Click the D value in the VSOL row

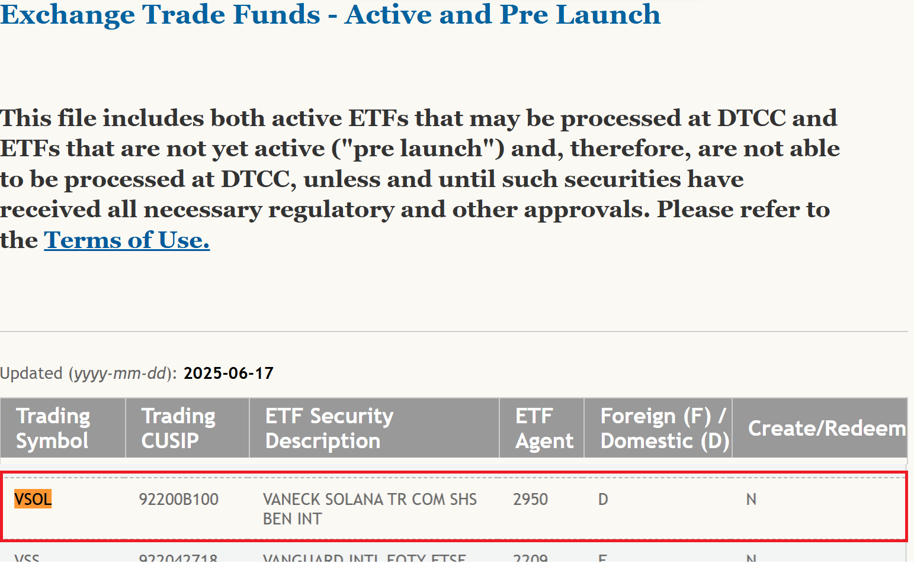pos(603,499)
